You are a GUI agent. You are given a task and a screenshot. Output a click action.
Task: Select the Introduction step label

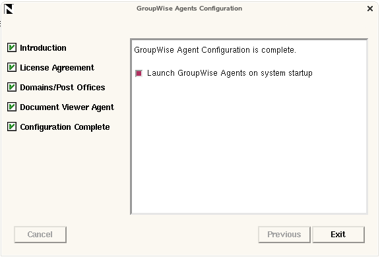coord(43,48)
